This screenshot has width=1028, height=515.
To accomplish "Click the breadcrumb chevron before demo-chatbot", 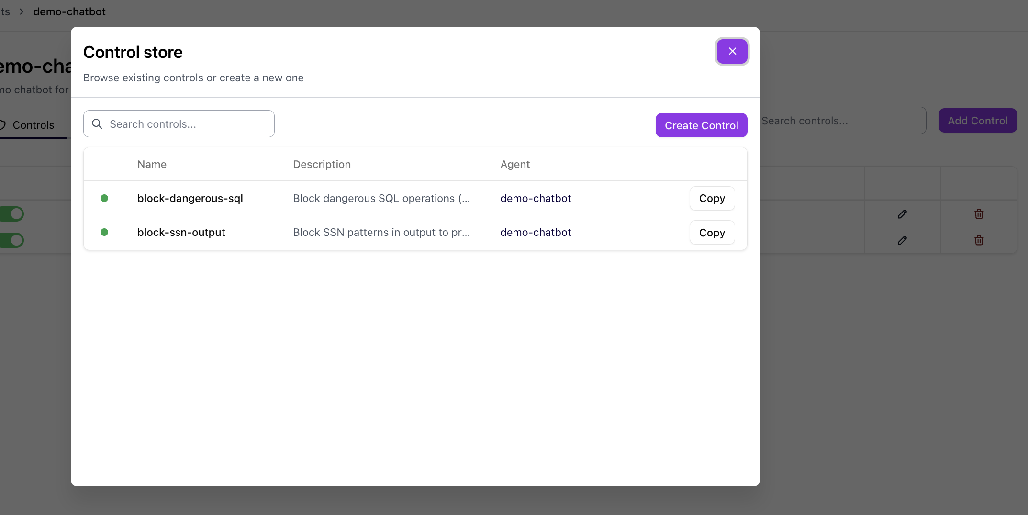I will click(22, 11).
